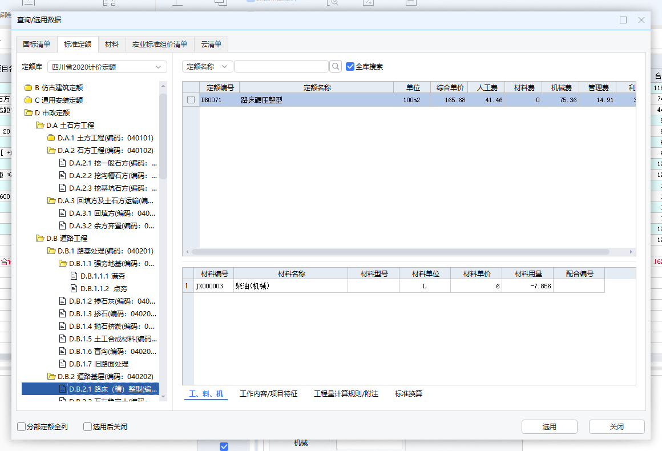Click document icon of D.B.1.4 抛石挤淤
Viewport: 662px width, 451px height.
click(x=62, y=327)
